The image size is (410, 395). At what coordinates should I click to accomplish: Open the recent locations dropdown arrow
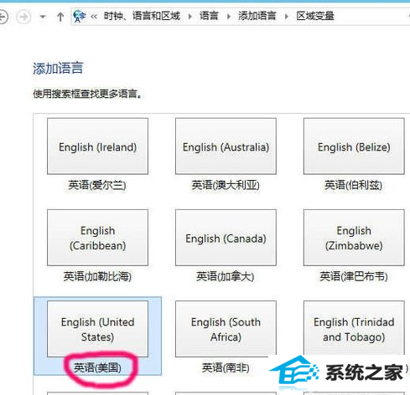pos(43,17)
